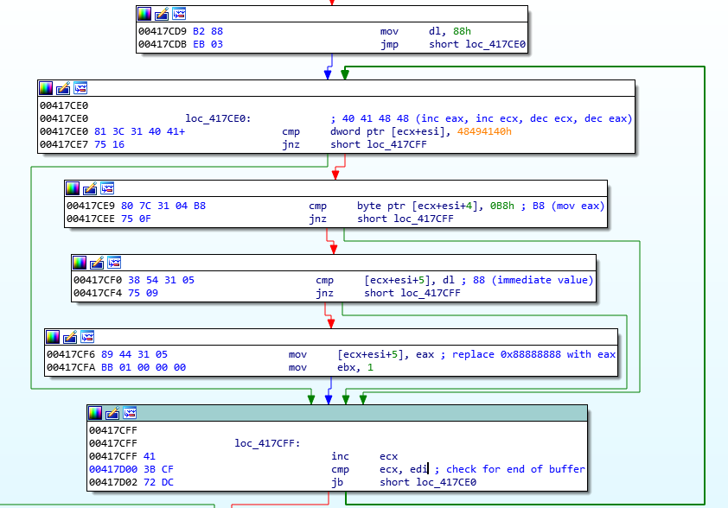Click the pencil icon on block loc_417CFF

112,413
